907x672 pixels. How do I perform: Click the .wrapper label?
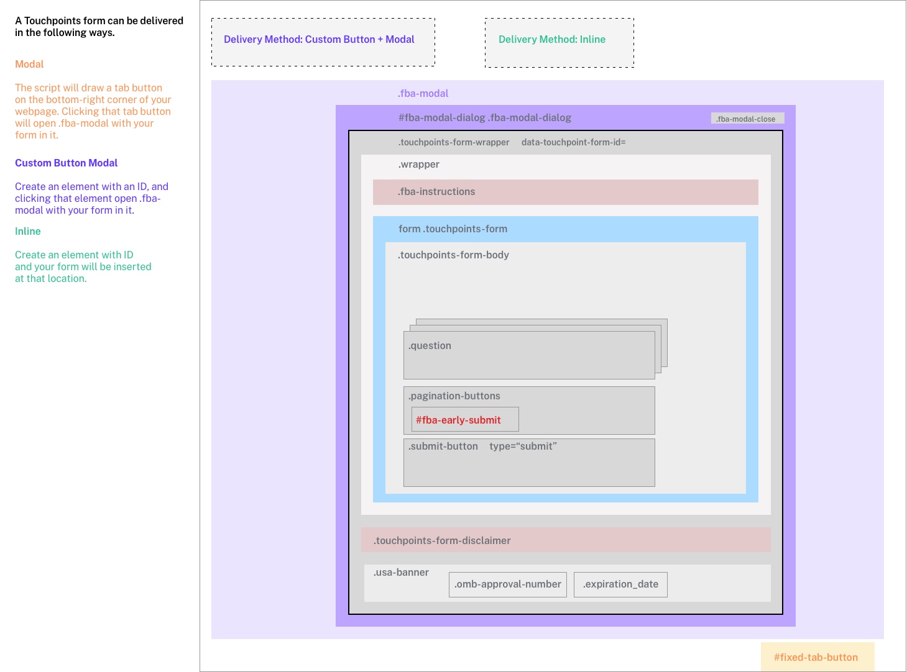tap(419, 164)
